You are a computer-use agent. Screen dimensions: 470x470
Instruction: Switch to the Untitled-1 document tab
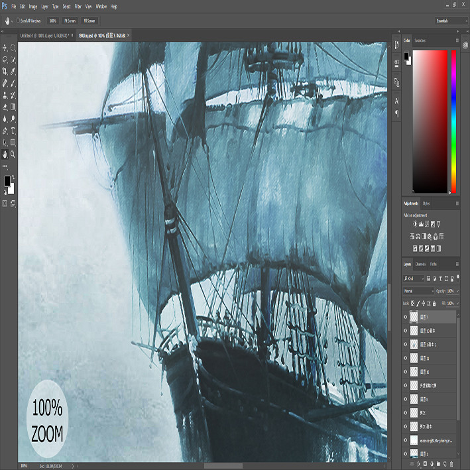44,35
